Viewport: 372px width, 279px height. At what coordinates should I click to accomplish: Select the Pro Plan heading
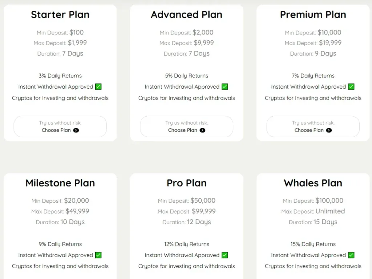click(186, 183)
